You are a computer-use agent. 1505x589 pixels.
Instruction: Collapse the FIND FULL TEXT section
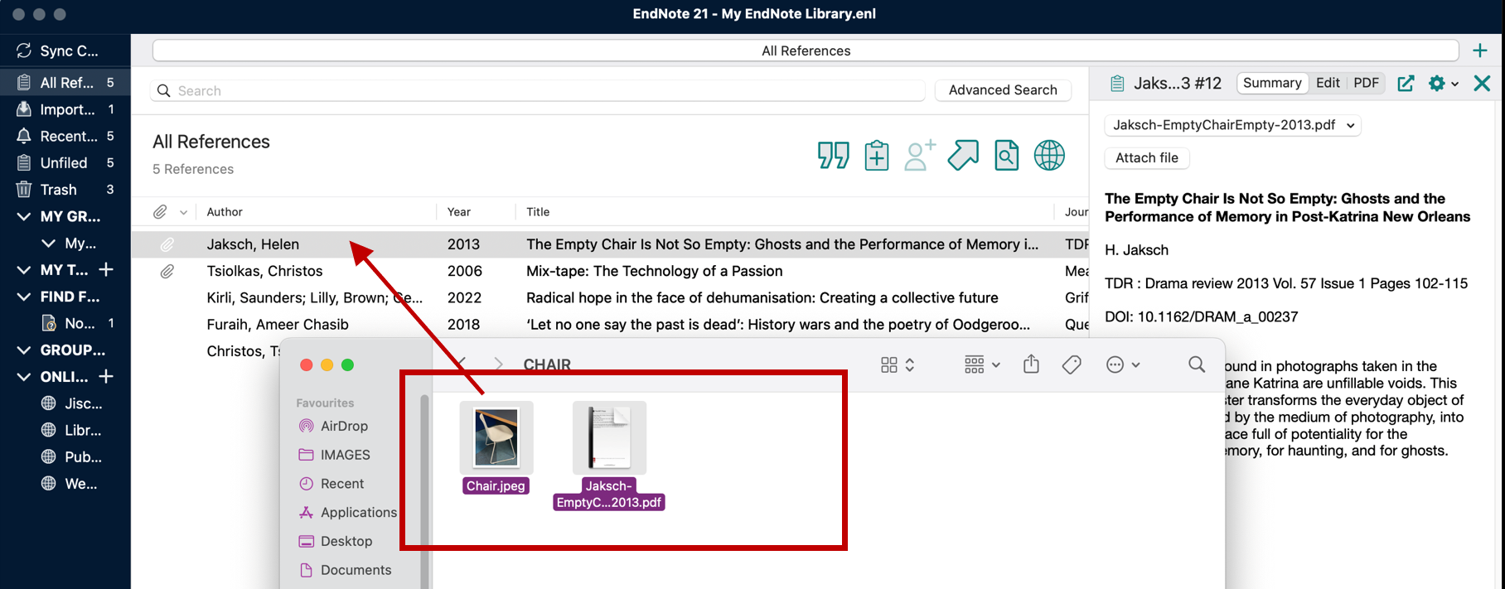(x=24, y=297)
